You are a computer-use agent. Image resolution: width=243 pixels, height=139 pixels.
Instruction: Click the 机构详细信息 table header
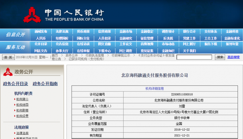click(x=155, y=89)
